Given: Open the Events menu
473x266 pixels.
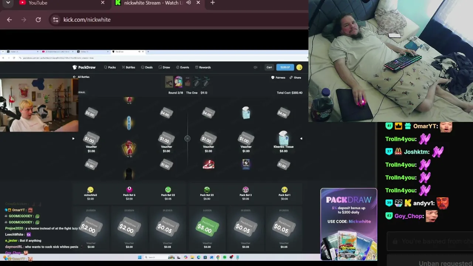Looking at the screenshot, I should [x=183, y=67].
